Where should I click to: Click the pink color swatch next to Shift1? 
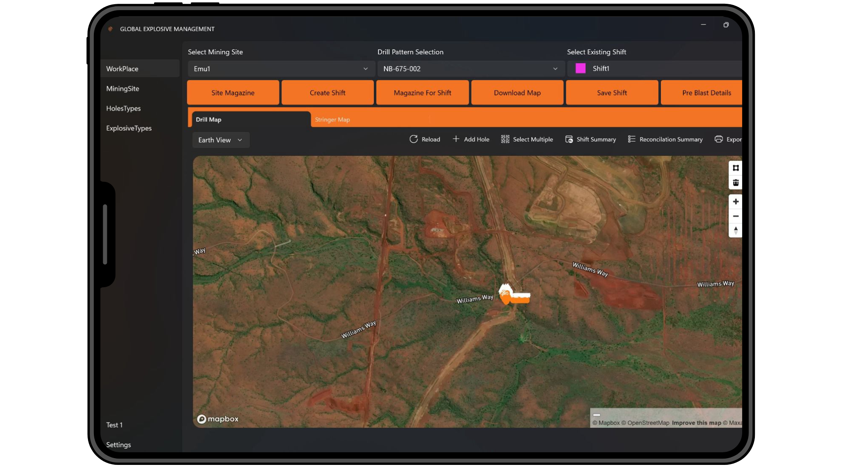[580, 68]
